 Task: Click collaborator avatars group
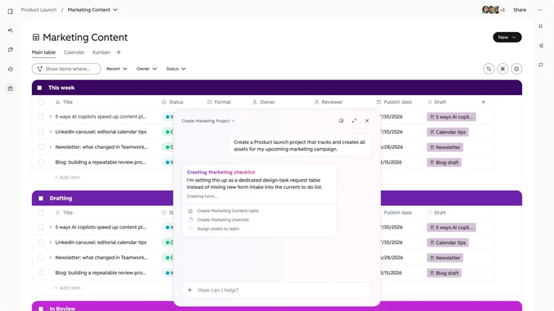click(493, 10)
